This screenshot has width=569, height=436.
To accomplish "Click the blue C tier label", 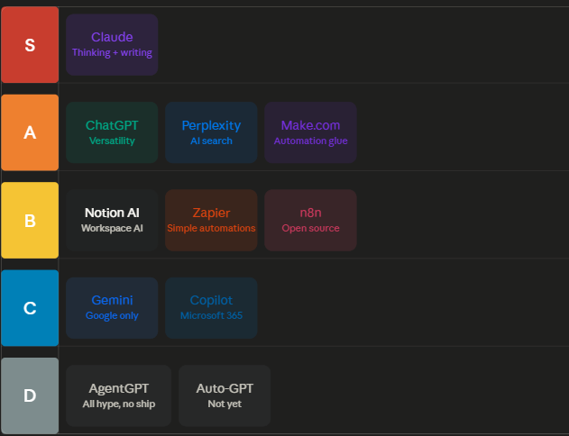I will click(x=30, y=308).
